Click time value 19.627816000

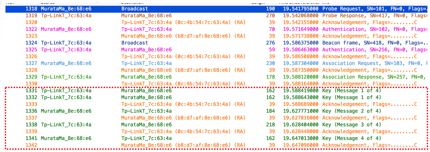301,118
